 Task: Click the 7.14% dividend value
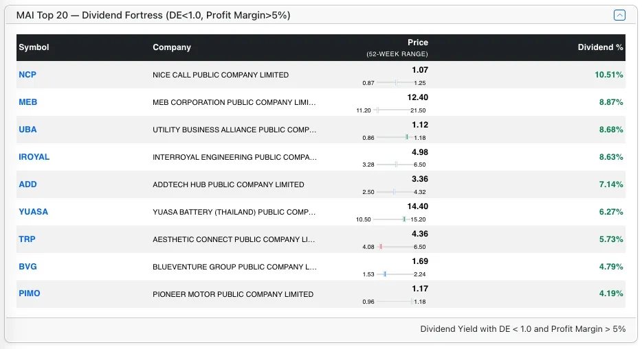click(x=611, y=184)
